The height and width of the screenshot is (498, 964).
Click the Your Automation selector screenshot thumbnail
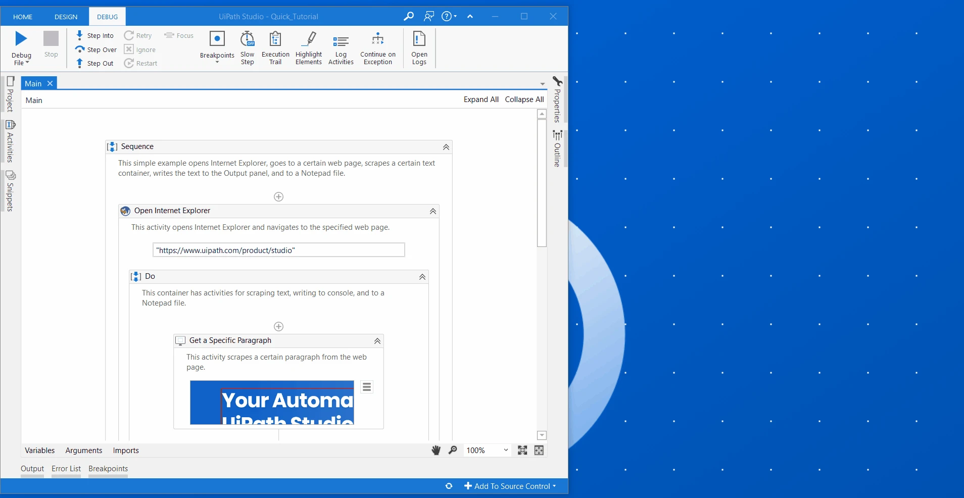272,403
